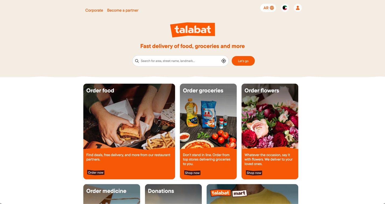Screen dimensions: 385x204
Task: Click the Let's go button
Action: point(243,61)
